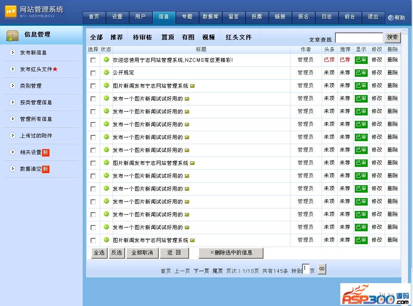Click image icon in last row 图片新闻发布宁志网站管理系统
Screen dimensions: 413x306
[192, 240]
